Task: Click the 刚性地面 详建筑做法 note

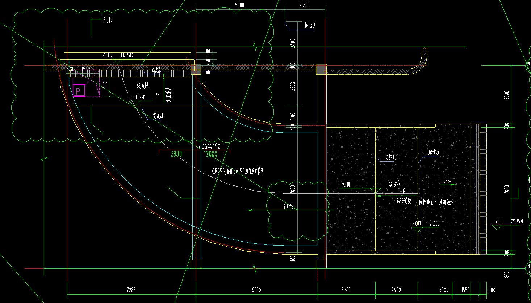Action: (x=436, y=203)
